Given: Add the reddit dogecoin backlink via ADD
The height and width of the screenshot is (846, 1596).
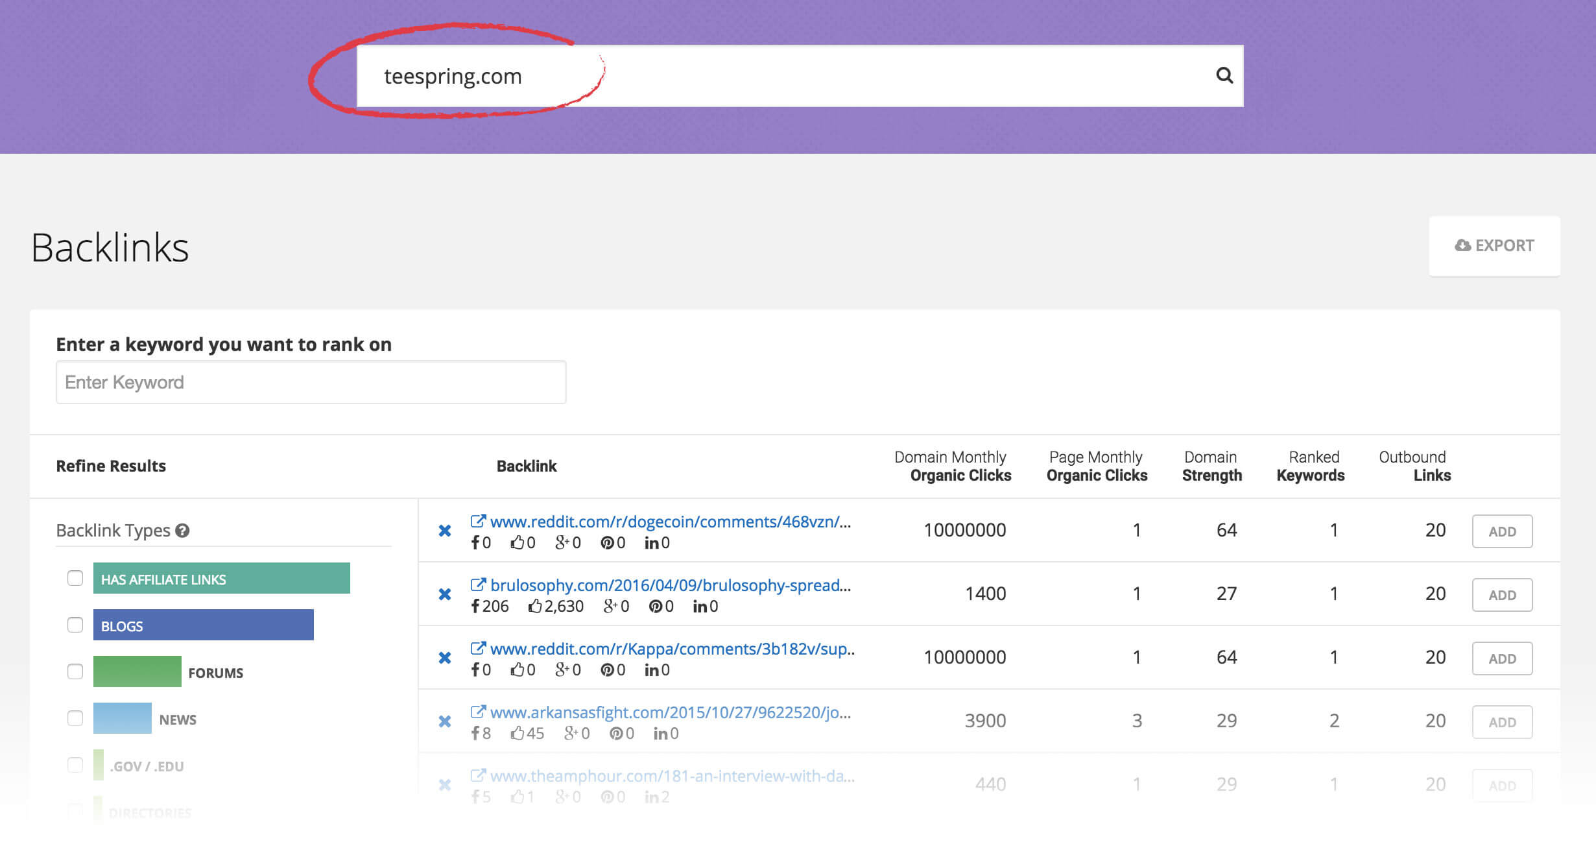Looking at the screenshot, I should [1502, 531].
